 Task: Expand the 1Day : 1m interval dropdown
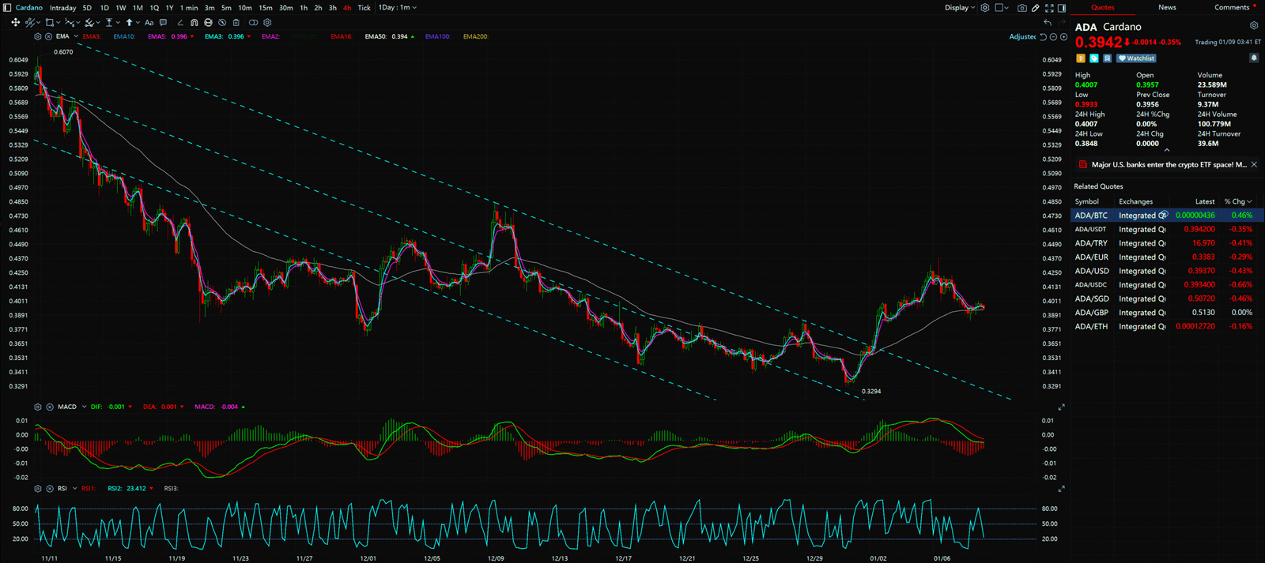397,8
